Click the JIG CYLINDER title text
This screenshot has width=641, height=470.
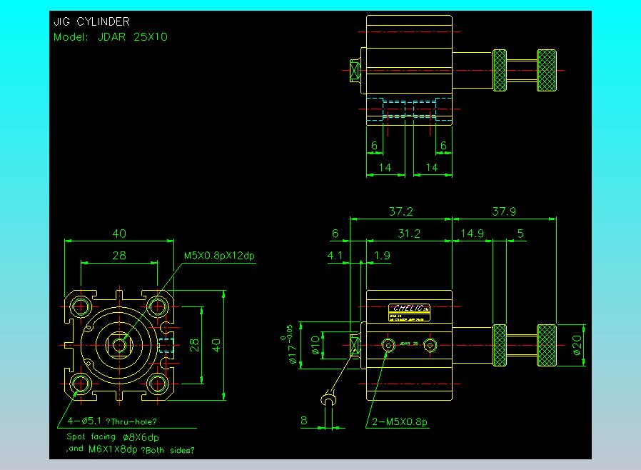tap(91, 21)
